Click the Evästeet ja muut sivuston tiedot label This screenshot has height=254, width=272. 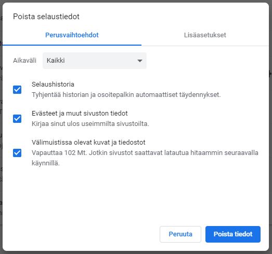(80, 114)
